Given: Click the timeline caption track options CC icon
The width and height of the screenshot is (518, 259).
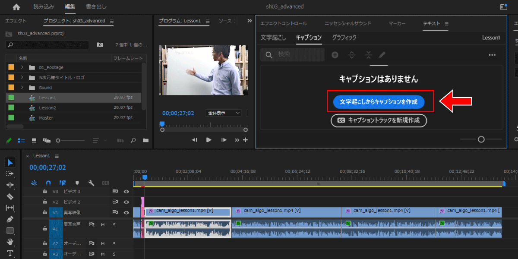Looking at the screenshot, I should (x=105, y=183).
